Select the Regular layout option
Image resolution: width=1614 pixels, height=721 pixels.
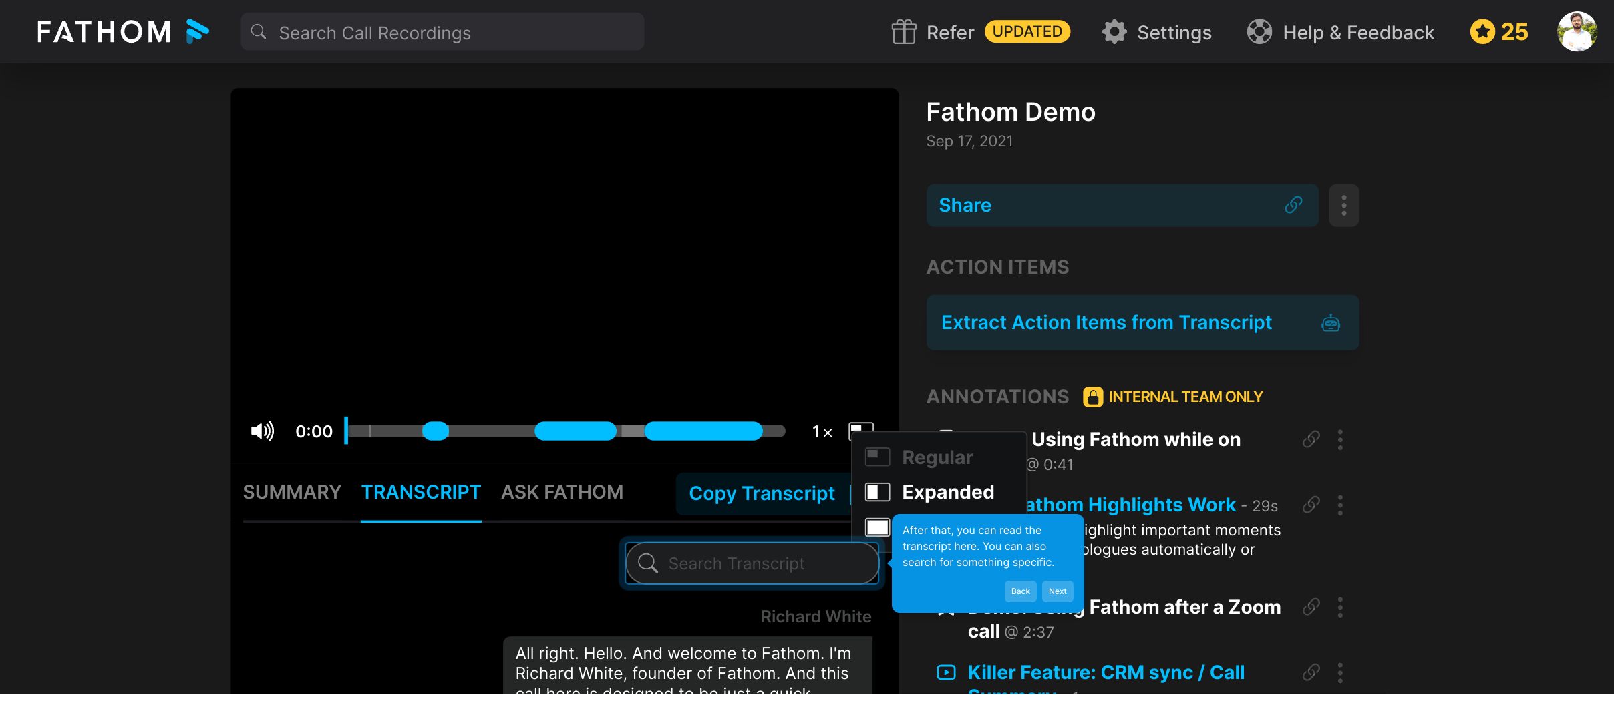[x=919, y=457]
